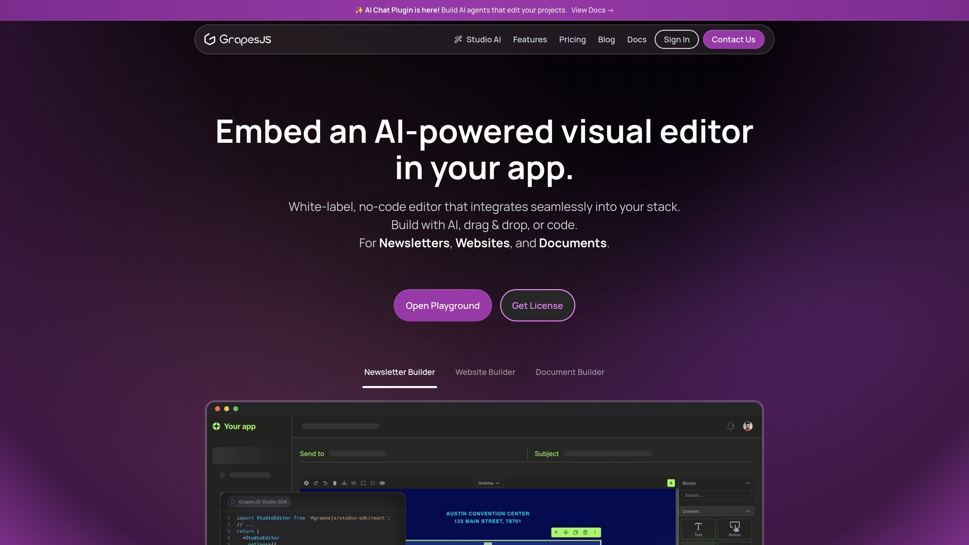Select the Text block

tap(698, 529)
